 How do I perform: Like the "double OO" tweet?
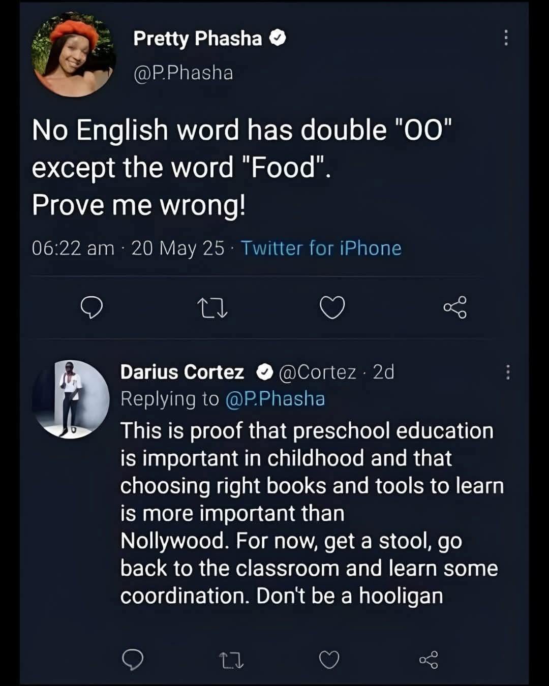coord(332,307)
